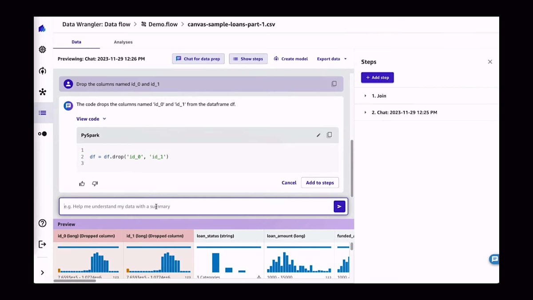Click the canvas-sample-loans-part-1.csv breadcrumb
Image resolution: width=533 pixels, height=300 pixels.
pyautogui.click(x=231, y=24)
